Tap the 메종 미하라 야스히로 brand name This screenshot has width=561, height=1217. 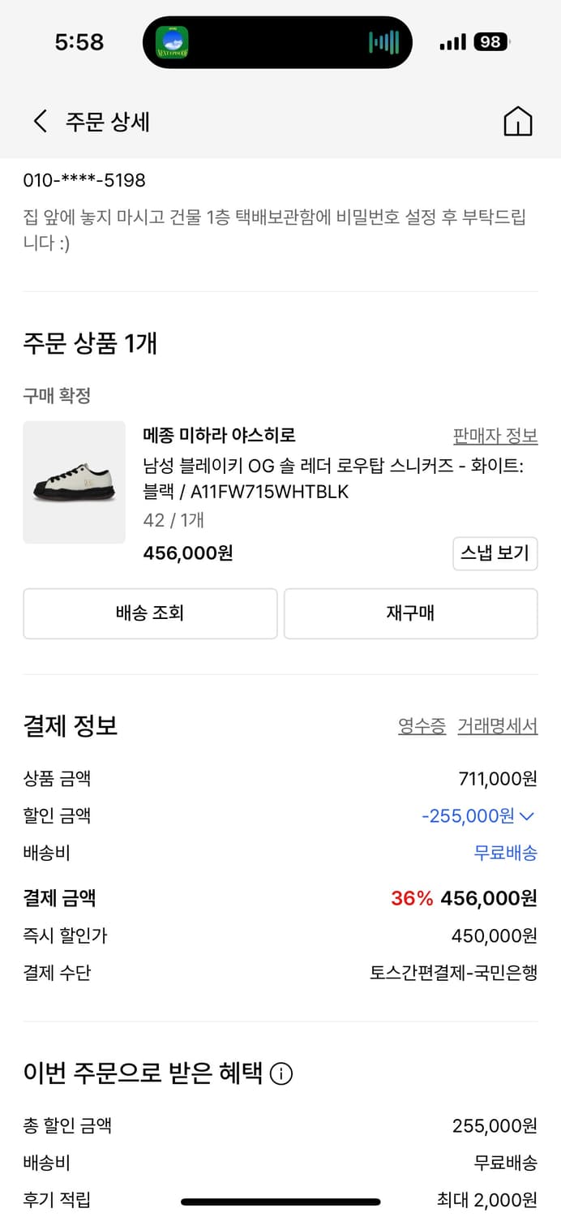click(219, 436)
